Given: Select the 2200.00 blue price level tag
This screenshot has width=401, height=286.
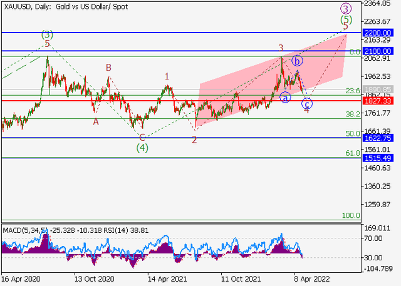Looking at the screenshot, I should [378, 32].
